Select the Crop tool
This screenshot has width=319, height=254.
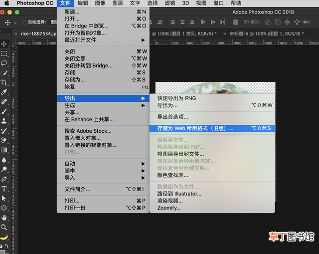[x=4, y=82]
